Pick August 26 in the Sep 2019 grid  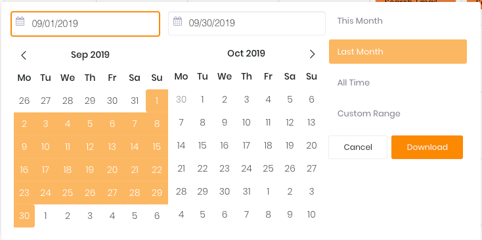click(x=24, y=101)
